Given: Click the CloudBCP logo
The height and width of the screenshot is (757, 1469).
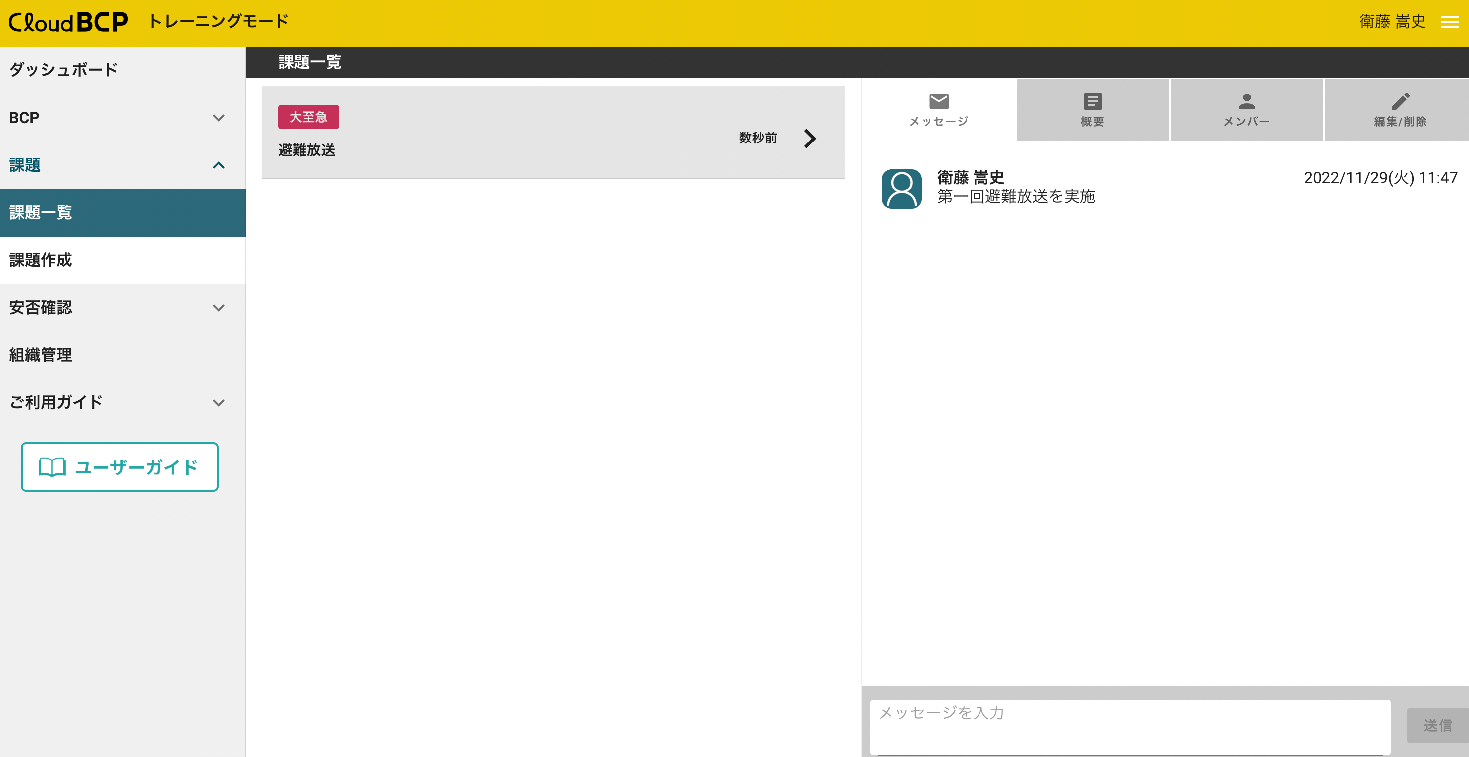Looking at the screenshot, I should tap(68, 22).
